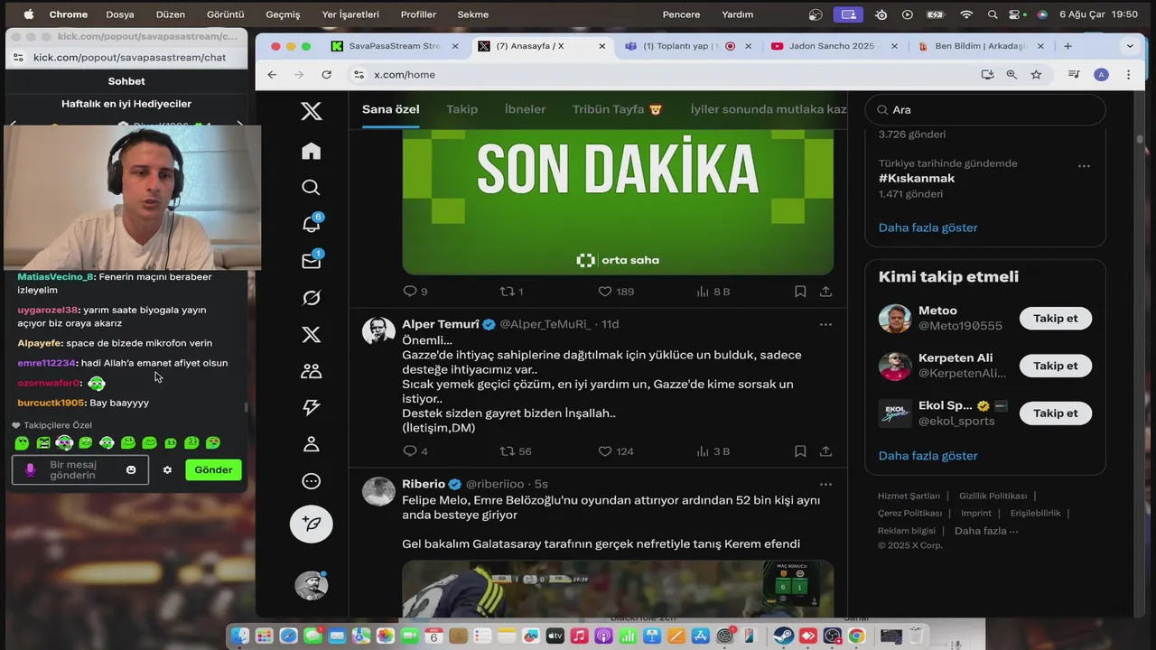Open Chrome media controls icon
Screen dimensions: 1156x650
(1074, 75)
